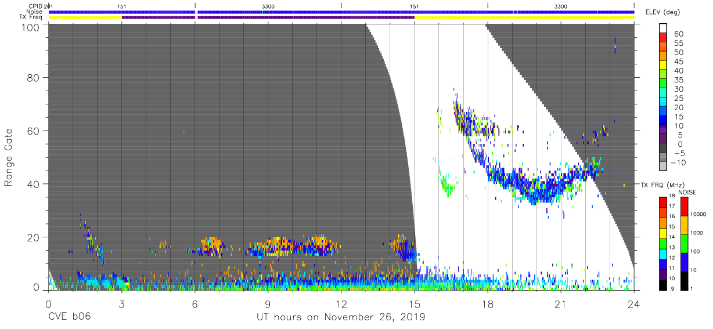Click the '25' value on ELEV colorbar
The height and width of the screenshot is (329, 713).
coord(679,98)
